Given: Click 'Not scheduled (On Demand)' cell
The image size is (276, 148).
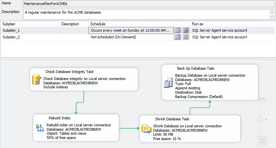Looking at the screenshot, I should 131,37.
